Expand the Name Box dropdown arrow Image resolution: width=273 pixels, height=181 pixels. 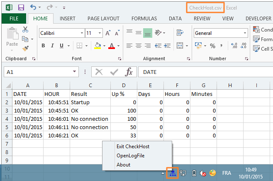pos(74,71)
